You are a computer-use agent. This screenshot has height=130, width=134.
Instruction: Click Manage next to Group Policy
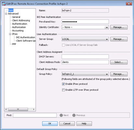119,74
